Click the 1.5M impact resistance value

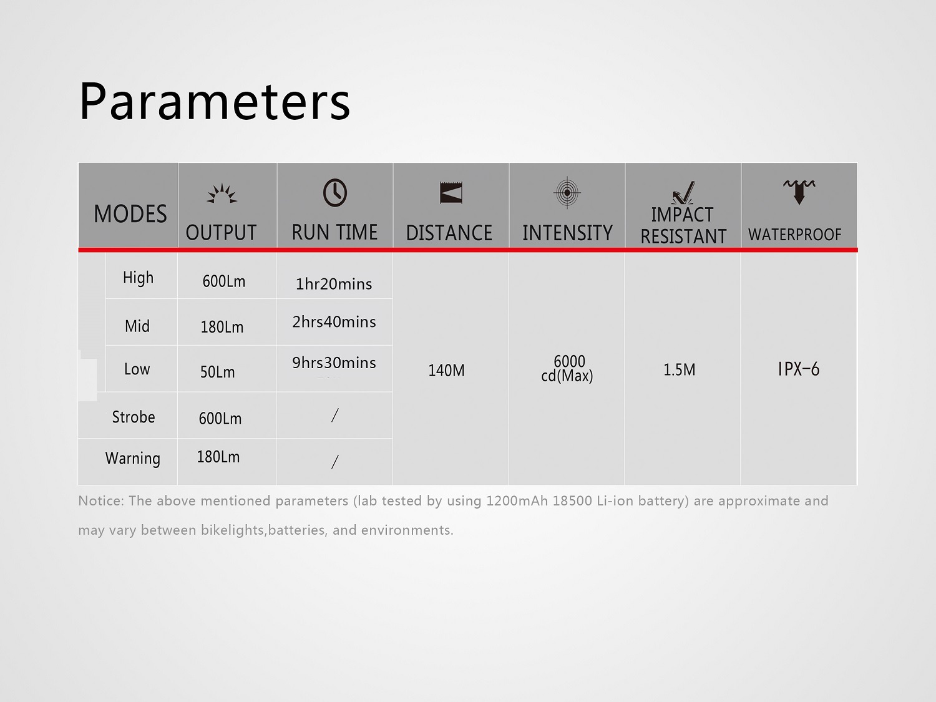click(x=680, y=370)
